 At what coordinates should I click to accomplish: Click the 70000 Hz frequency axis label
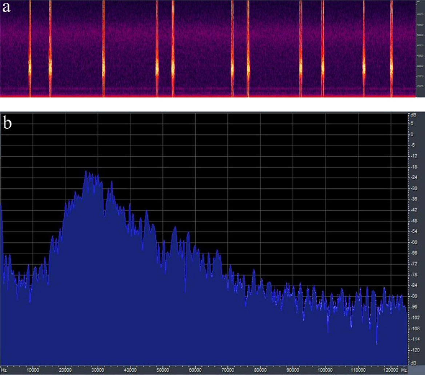(228, 371)
